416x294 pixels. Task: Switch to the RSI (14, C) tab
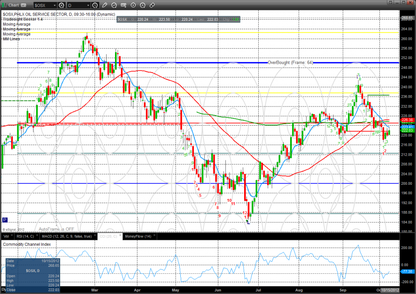click(x=25, y=236)
